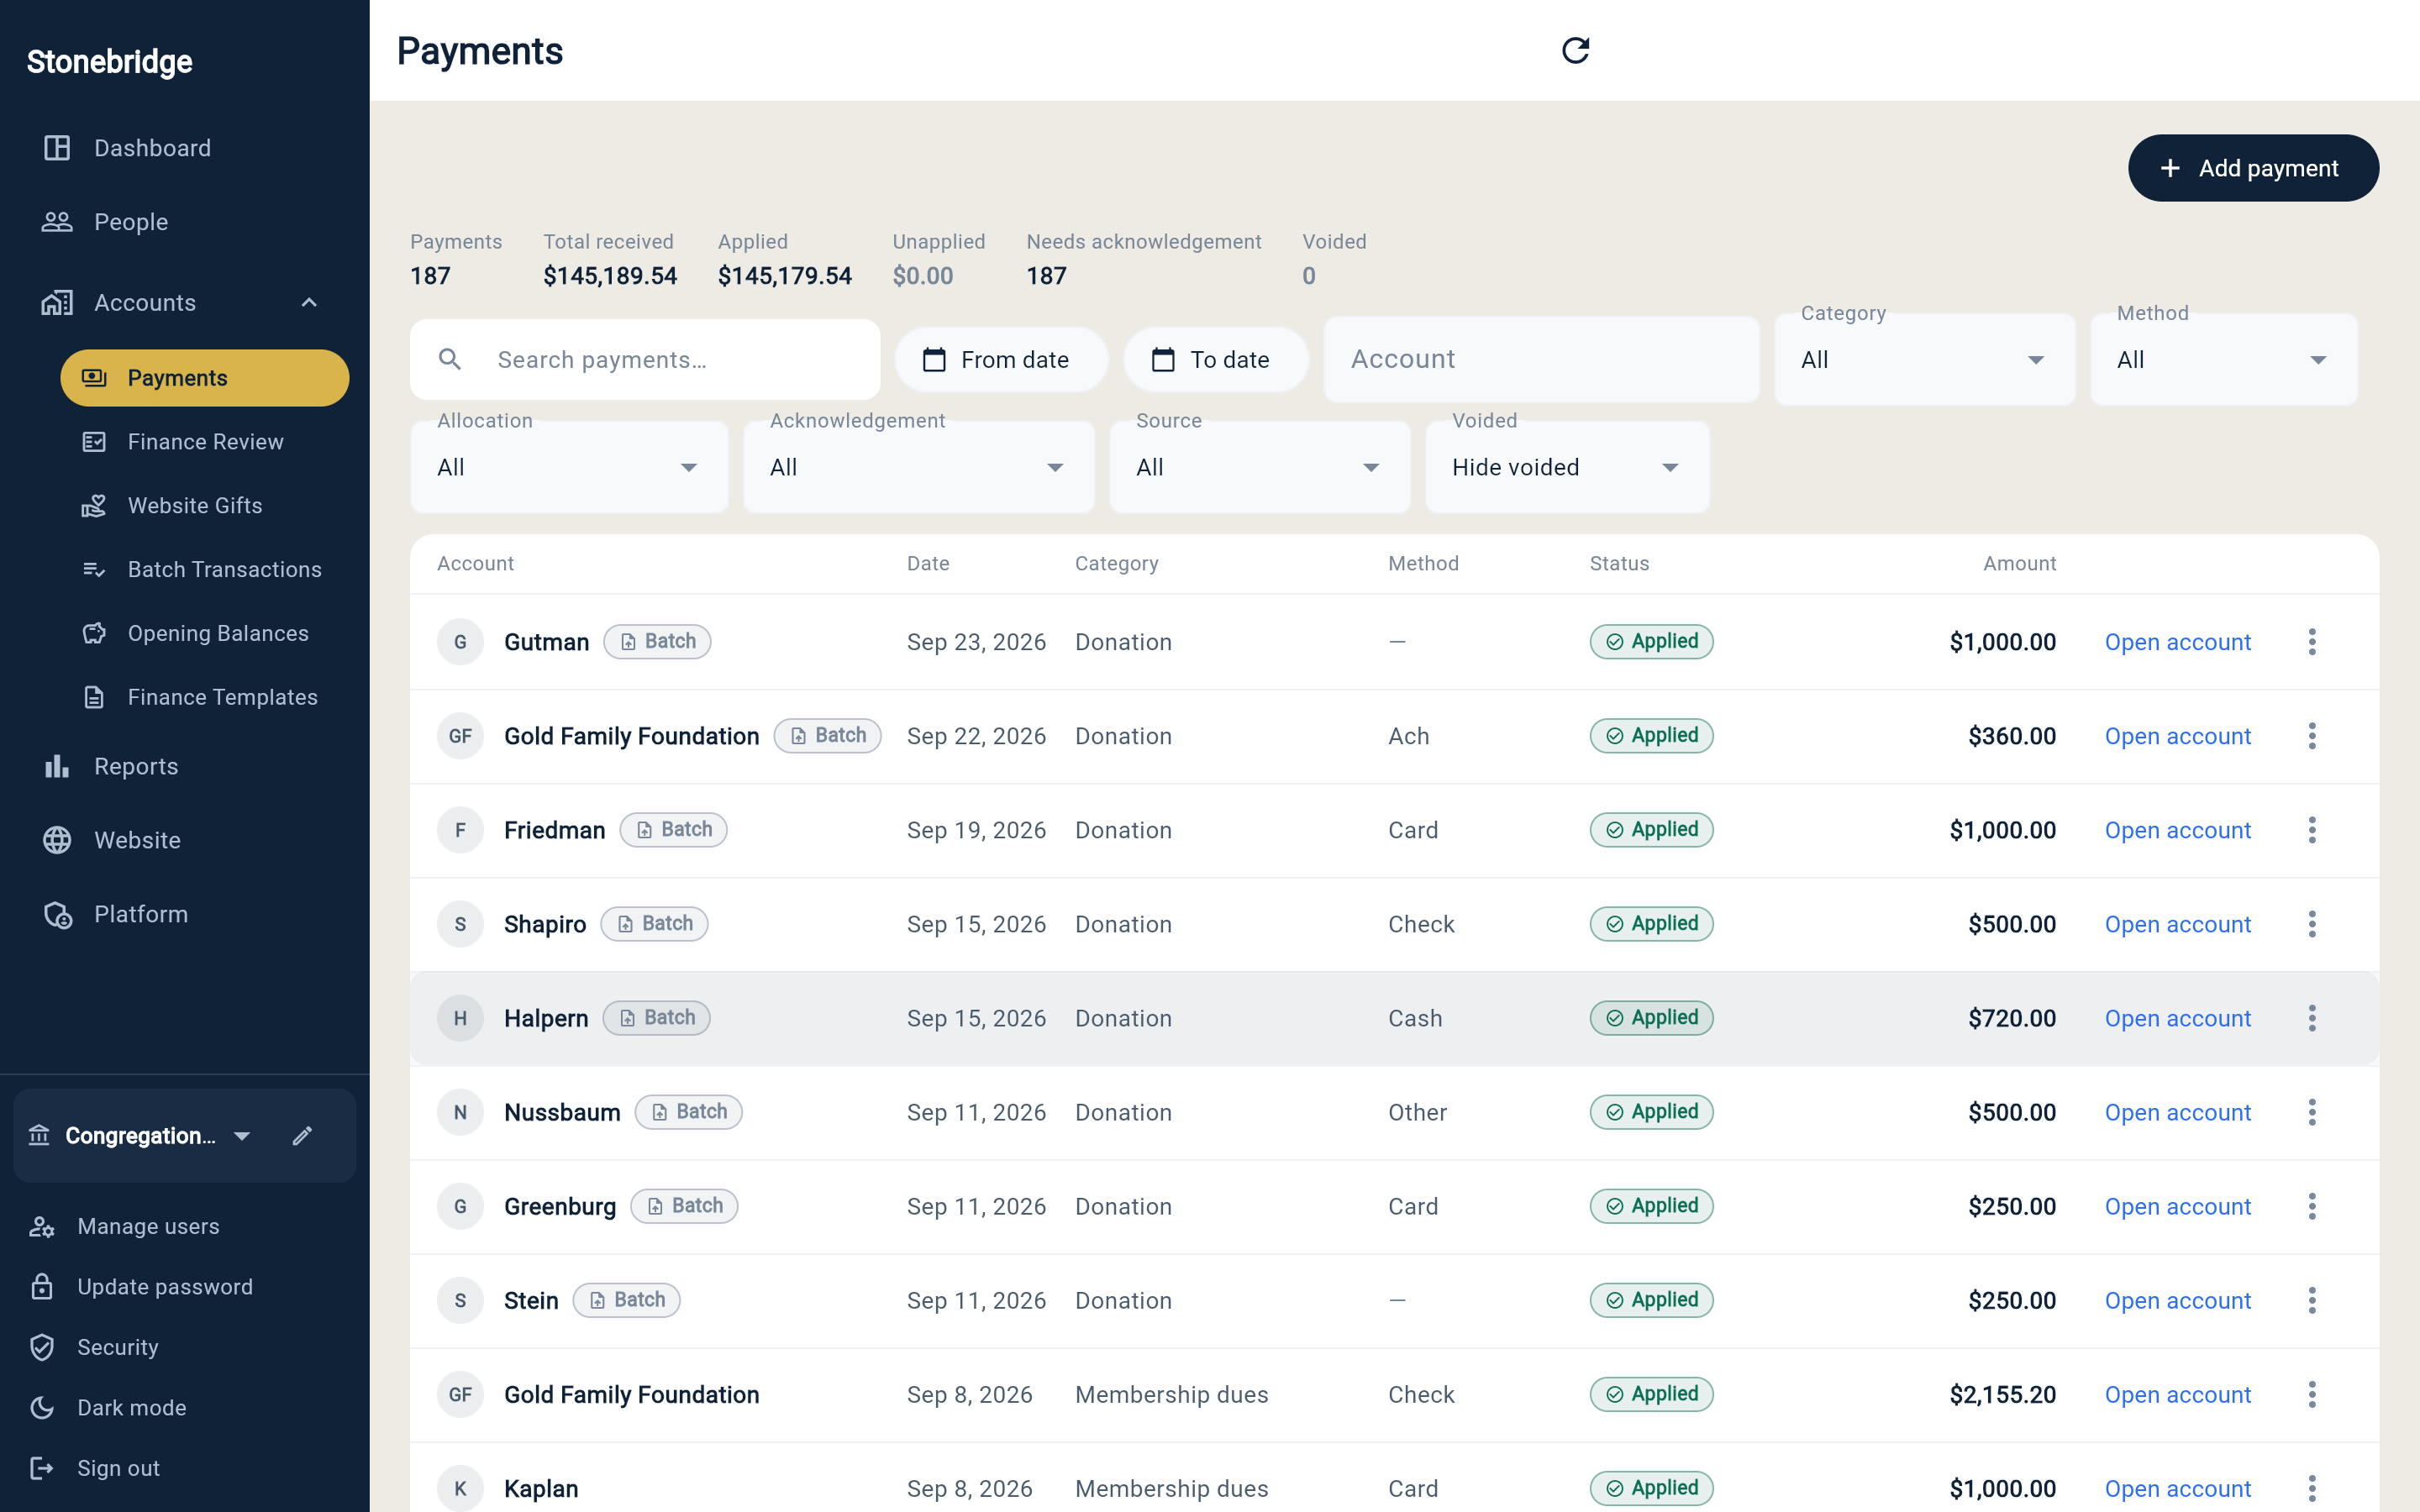Open the Acknowledgement filter dropdown
This screenshot has height=1512, width=2420.
[x=918, y=467]
